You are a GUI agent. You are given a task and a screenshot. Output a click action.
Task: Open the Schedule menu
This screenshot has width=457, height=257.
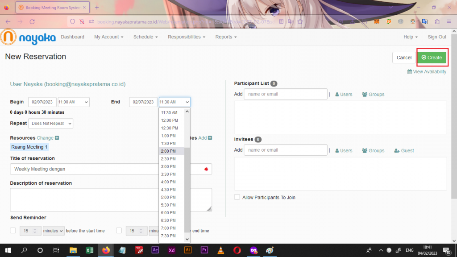pos(145,37)
